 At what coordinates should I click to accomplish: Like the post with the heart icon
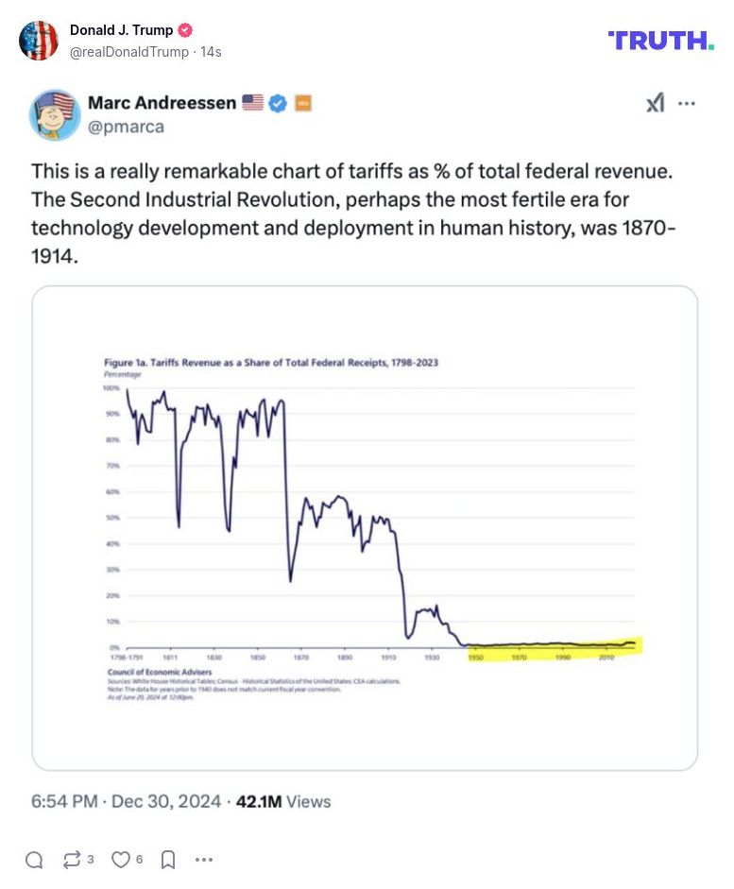pos(121,860)
